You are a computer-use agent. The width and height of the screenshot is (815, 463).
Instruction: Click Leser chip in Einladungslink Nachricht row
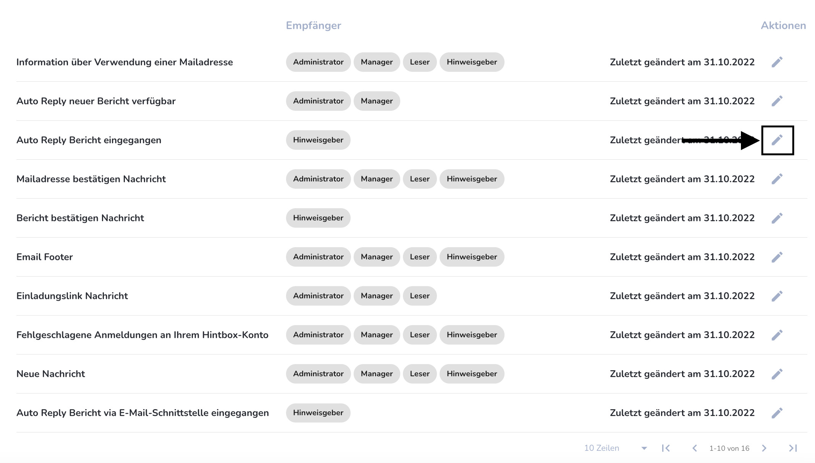(x=420, y=296)
